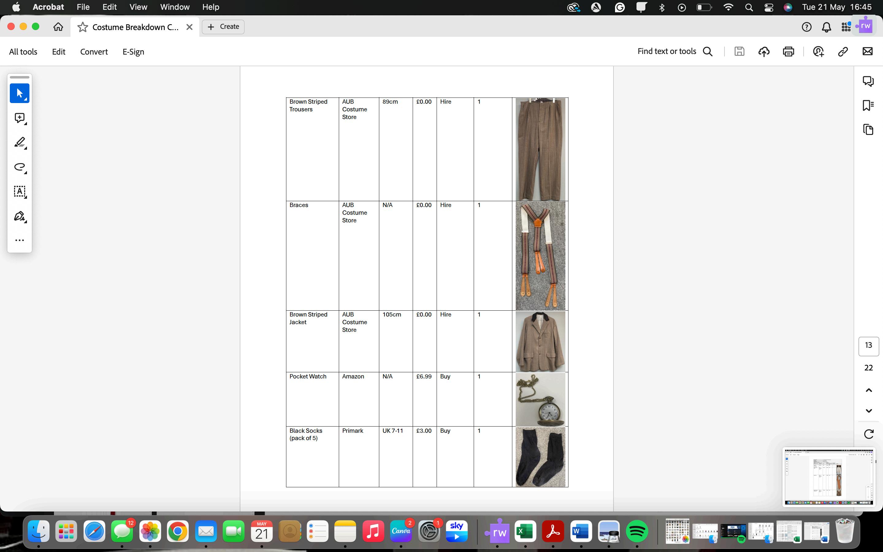Open the View menu
The image size is (883, 552).
(x=138, y=7)
